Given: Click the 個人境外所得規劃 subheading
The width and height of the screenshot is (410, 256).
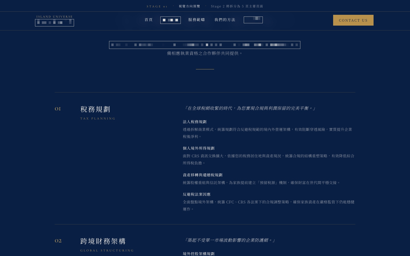Looking at the screenshot, I should coord(199,148).
